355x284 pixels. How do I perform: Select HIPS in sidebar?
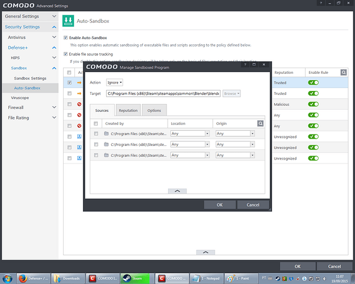pos(15,58)
